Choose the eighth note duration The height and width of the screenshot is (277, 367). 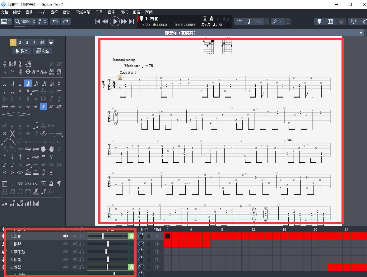(28, 84)
